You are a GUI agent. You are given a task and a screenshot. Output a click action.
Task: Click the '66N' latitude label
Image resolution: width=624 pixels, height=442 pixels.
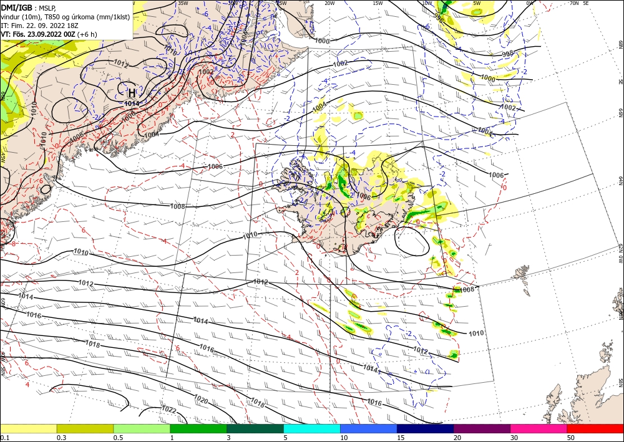[620, 113]
